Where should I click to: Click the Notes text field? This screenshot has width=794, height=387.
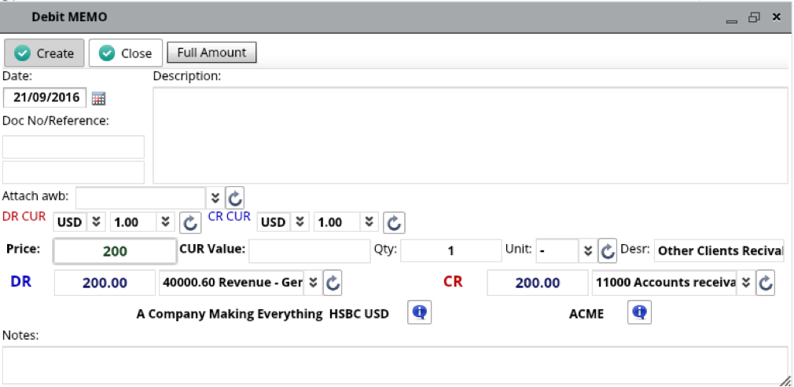[x=395, y=365]
